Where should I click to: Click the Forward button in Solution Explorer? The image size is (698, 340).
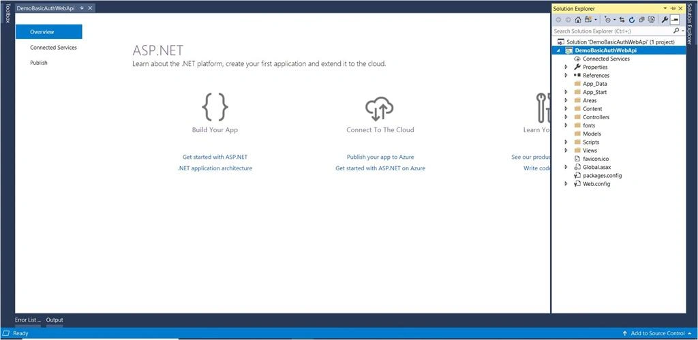point(568,20)
